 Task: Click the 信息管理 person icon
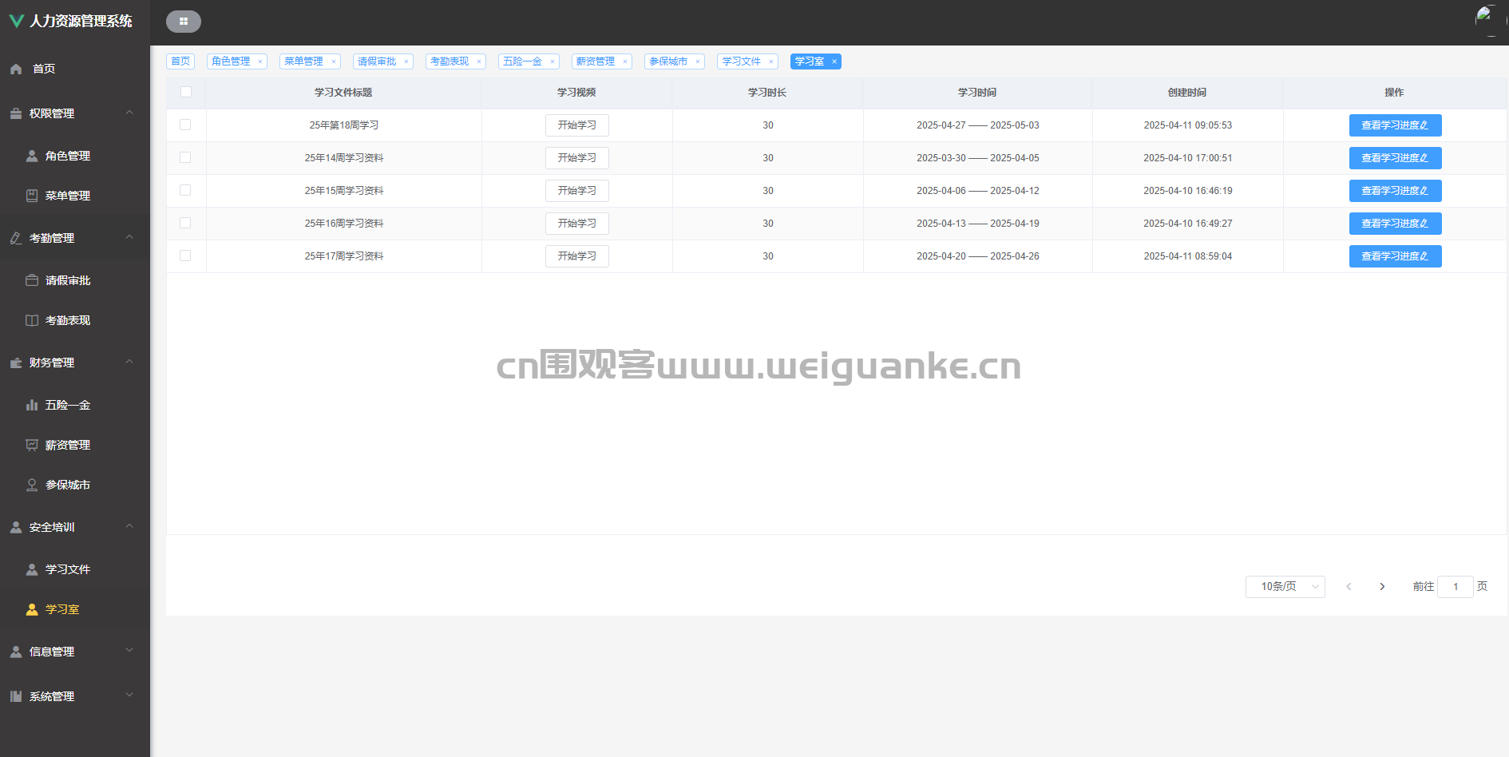(x=16, y=652)
